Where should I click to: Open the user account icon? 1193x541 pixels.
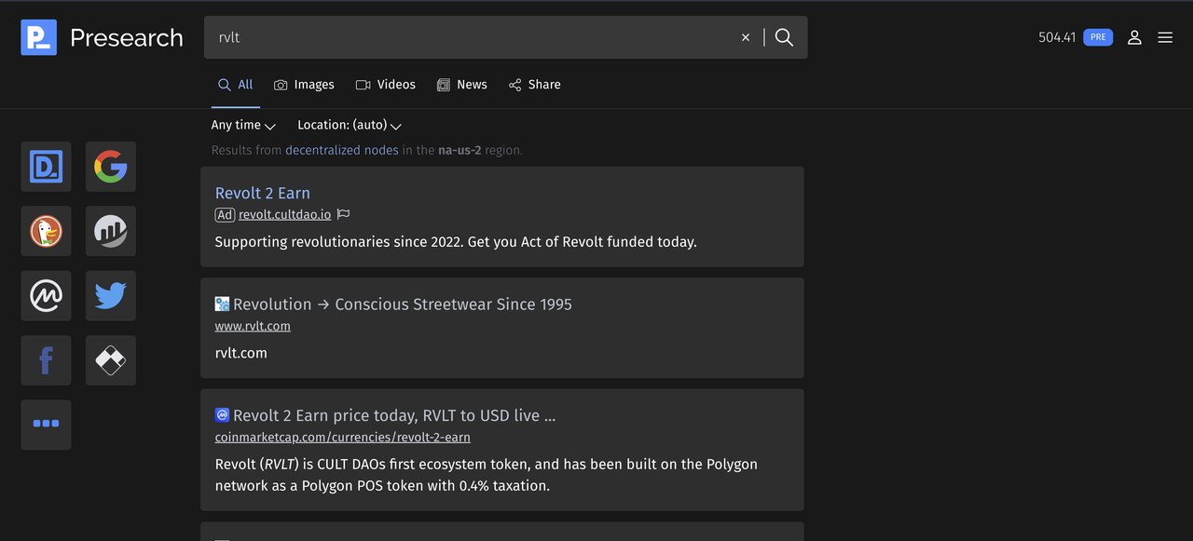pos(1134,37)
